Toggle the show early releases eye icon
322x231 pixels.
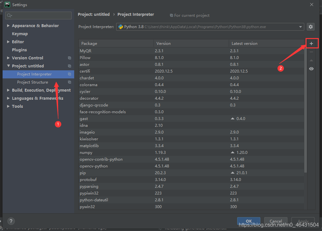[311, 69]
